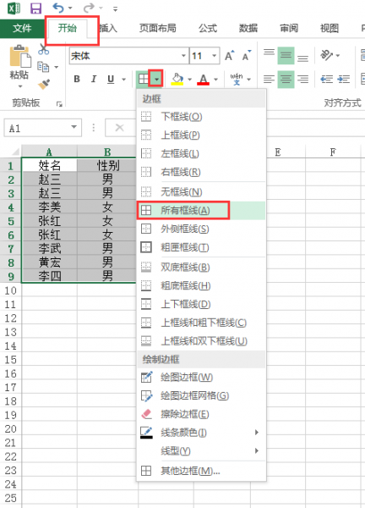This screenshot has height=508, width=365.
Task: Click the Copy icon
Action: point(43,67)
